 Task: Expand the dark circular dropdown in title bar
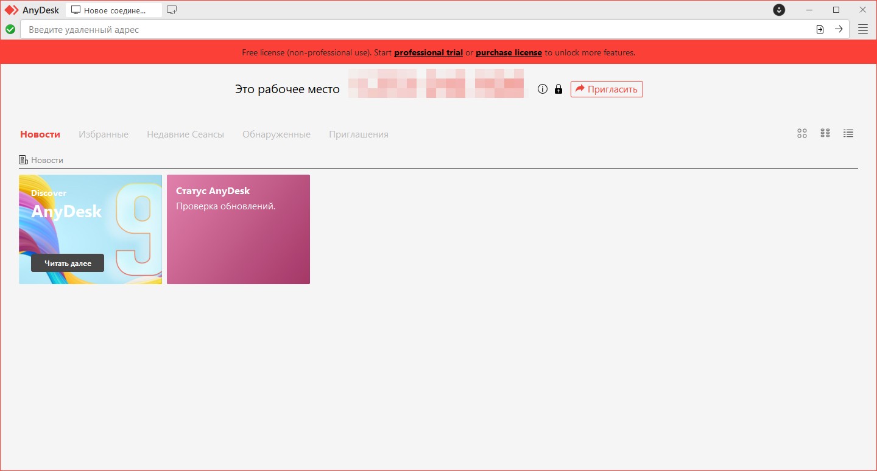[x=779, y=10]
